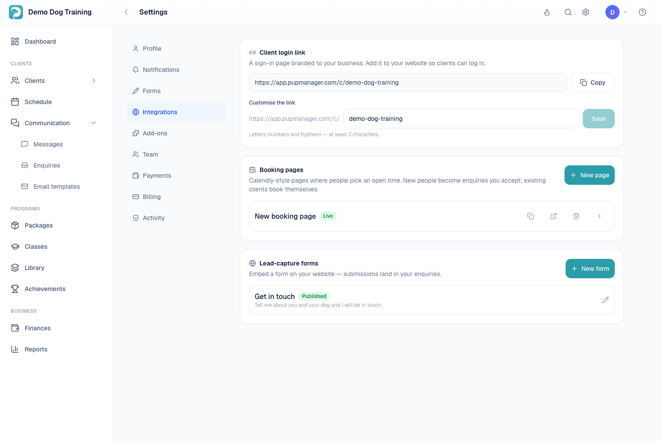Select the Payments settings tab
The height and width of the screenshot is (441, 661).
coord(176,176)
